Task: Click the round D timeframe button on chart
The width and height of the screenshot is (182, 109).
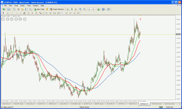Action: (25, 19)
